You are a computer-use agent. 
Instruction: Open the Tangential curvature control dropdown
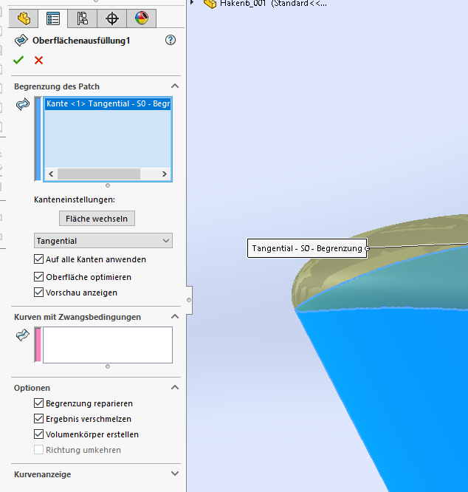click(x=103, y=241)
